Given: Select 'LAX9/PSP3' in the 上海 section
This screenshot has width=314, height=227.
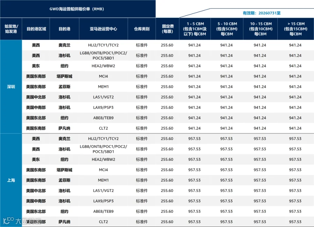Looking at the screenshot, I should click(x=103, y=201).
